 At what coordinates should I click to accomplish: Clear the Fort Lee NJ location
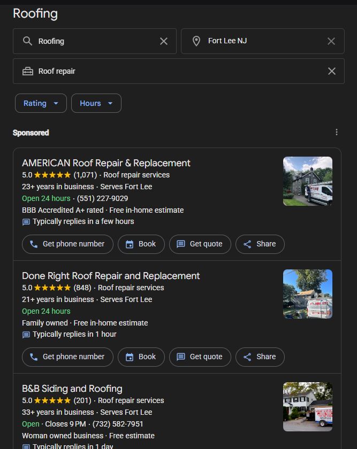point(331,41)
